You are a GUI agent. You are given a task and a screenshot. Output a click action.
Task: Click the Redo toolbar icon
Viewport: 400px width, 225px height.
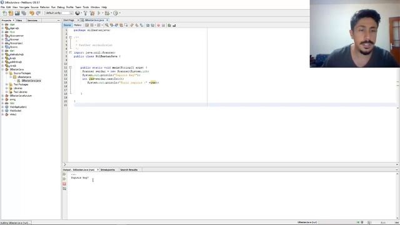click(38, 13)
